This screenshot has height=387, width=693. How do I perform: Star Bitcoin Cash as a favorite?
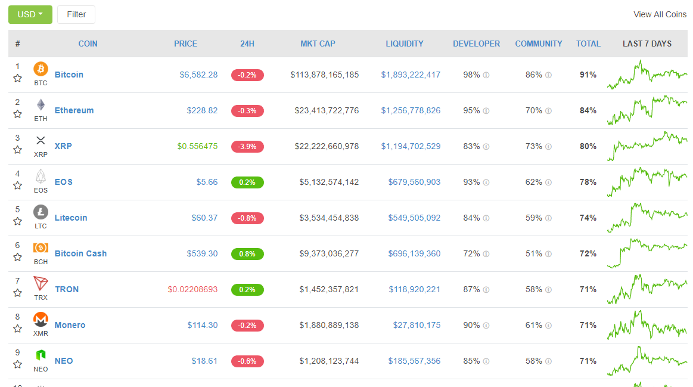click(18, 258)
